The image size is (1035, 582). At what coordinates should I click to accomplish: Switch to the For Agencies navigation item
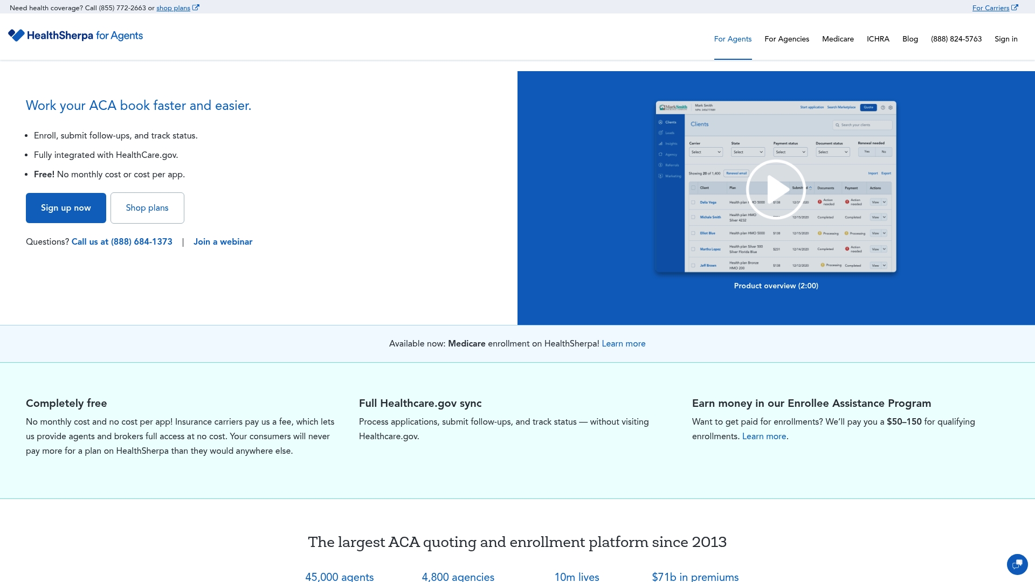786,39
